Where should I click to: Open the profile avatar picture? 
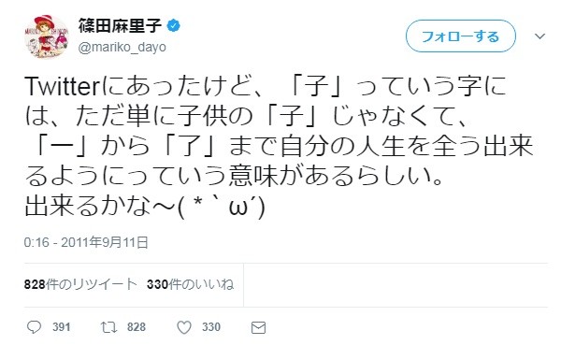[x=46, y=36]
